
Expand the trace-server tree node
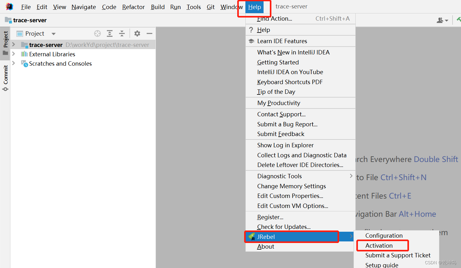click(13, 44)
